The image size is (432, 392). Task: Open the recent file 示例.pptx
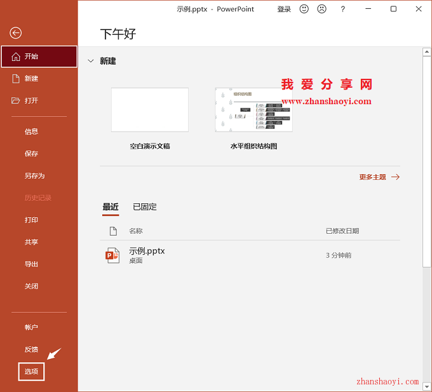[x=250, y=255]
